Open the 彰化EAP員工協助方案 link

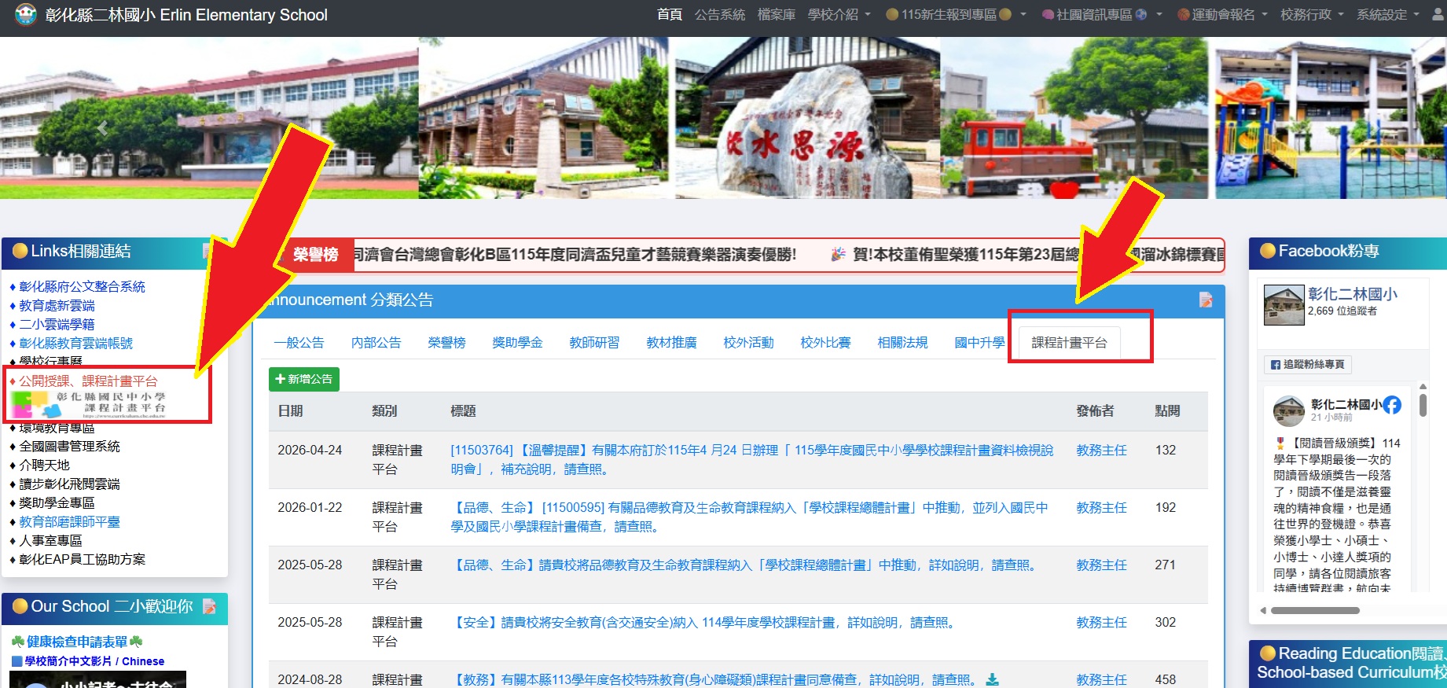point(82,559)
